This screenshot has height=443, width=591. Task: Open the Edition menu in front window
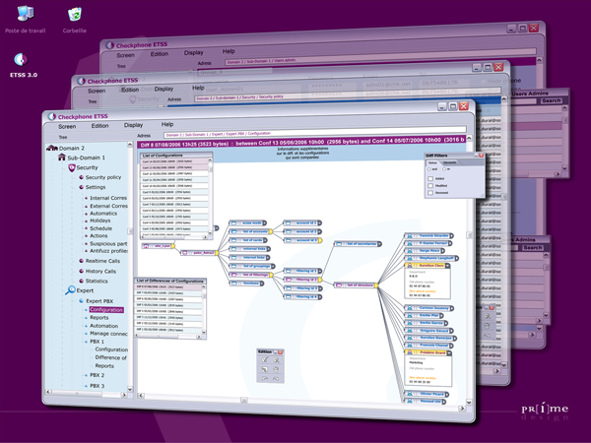coord(100,126)
